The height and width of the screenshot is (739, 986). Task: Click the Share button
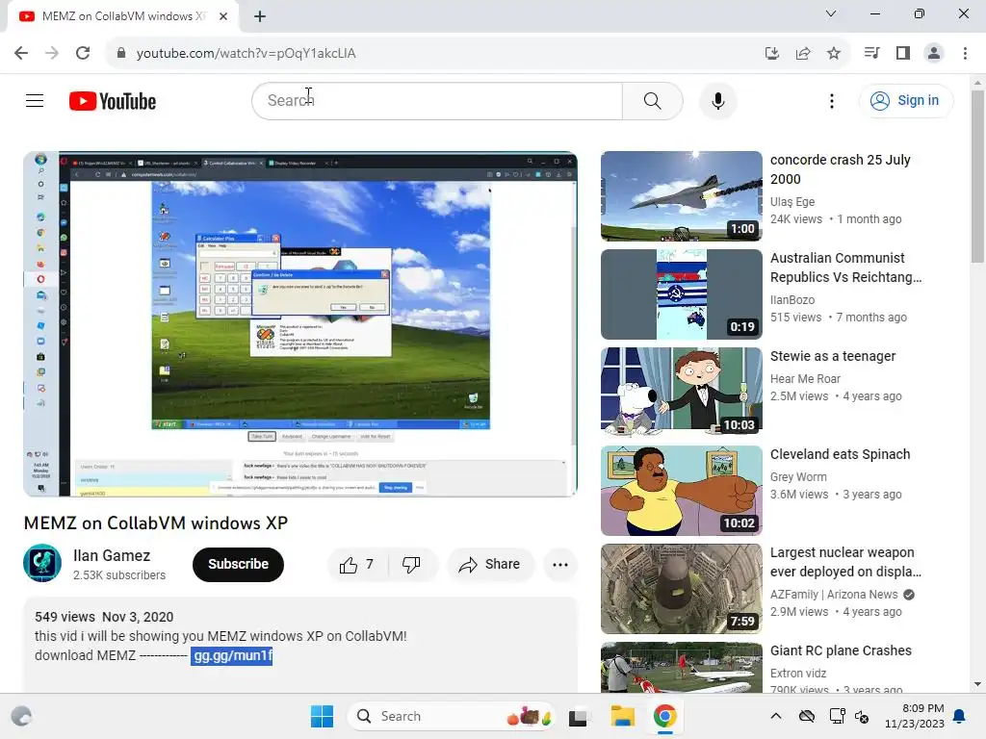click(x=490, y=564)
